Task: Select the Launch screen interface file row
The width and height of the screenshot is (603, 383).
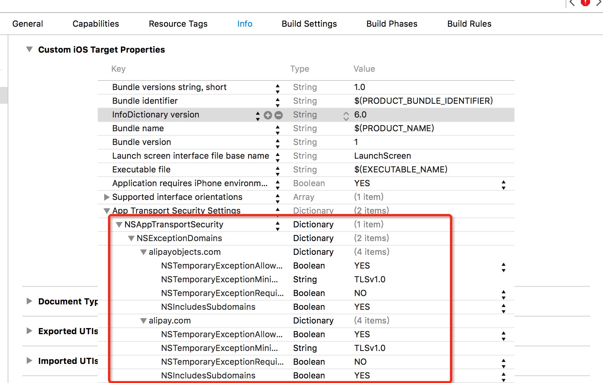Action: point(190,156)
